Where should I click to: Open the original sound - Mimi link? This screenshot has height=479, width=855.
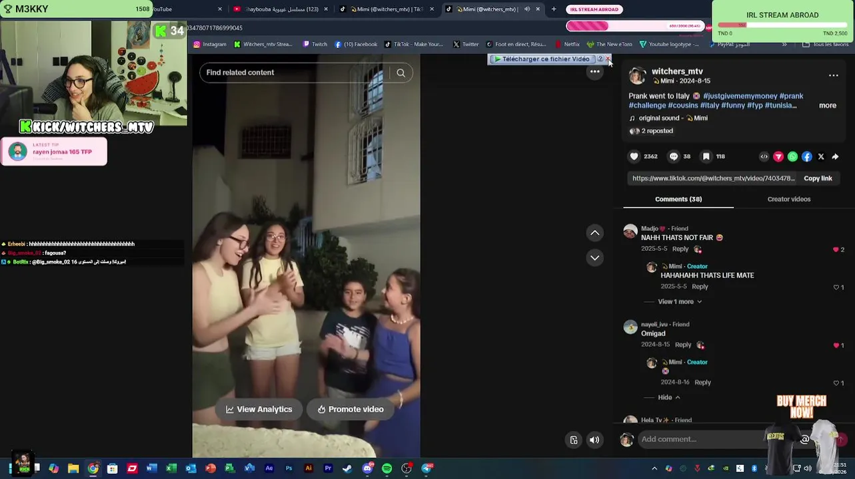click(x=668, y=118)
